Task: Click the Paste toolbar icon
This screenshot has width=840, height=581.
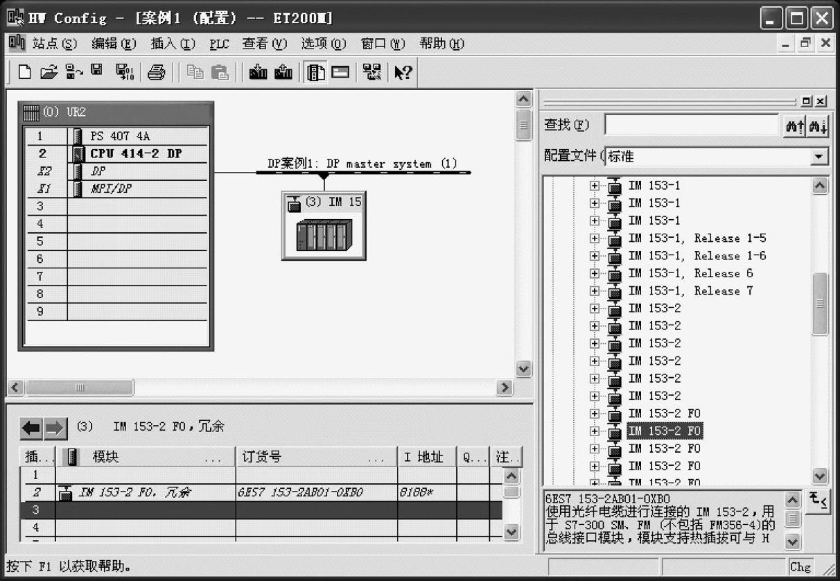Action: tap(220, 72)
